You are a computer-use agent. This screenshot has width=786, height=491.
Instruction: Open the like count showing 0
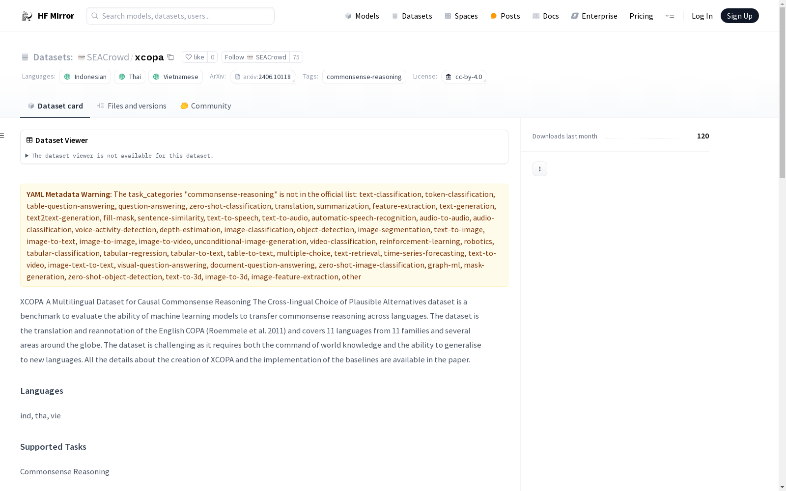coord(212,57)
